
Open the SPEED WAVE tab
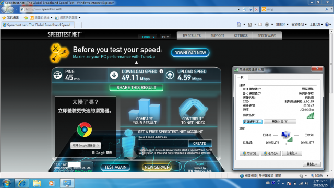tap(267, 36)
